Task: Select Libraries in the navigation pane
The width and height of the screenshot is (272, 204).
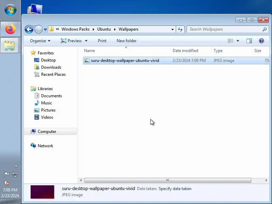Action: 45,89
